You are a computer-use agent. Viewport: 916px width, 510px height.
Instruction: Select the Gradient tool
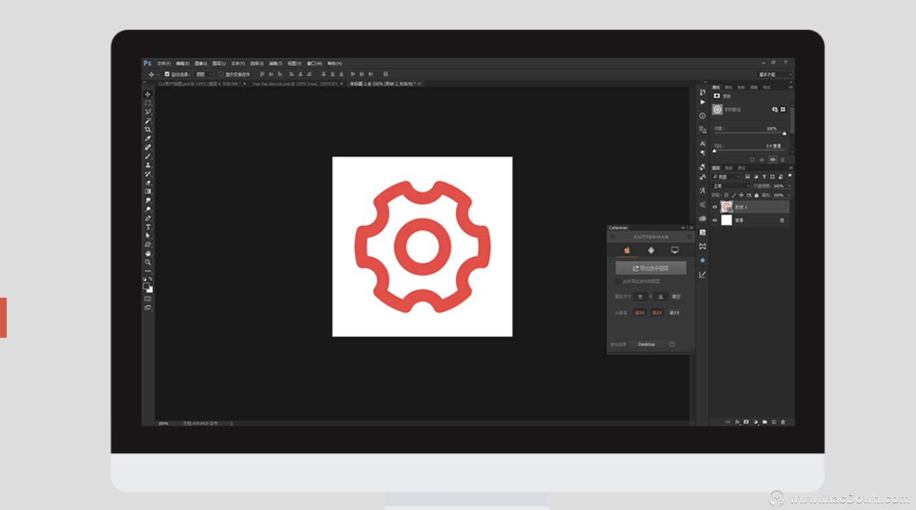pyautogui.click(x=148, y=192)
